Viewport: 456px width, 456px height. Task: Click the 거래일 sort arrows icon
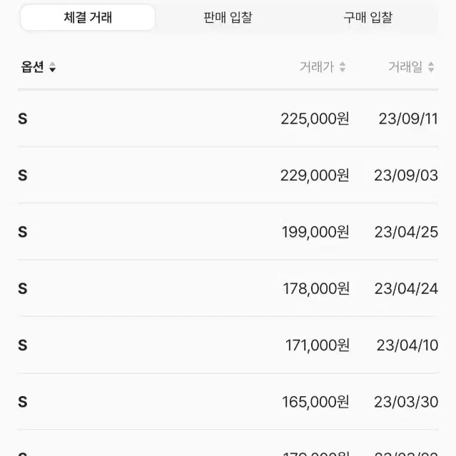431,67
